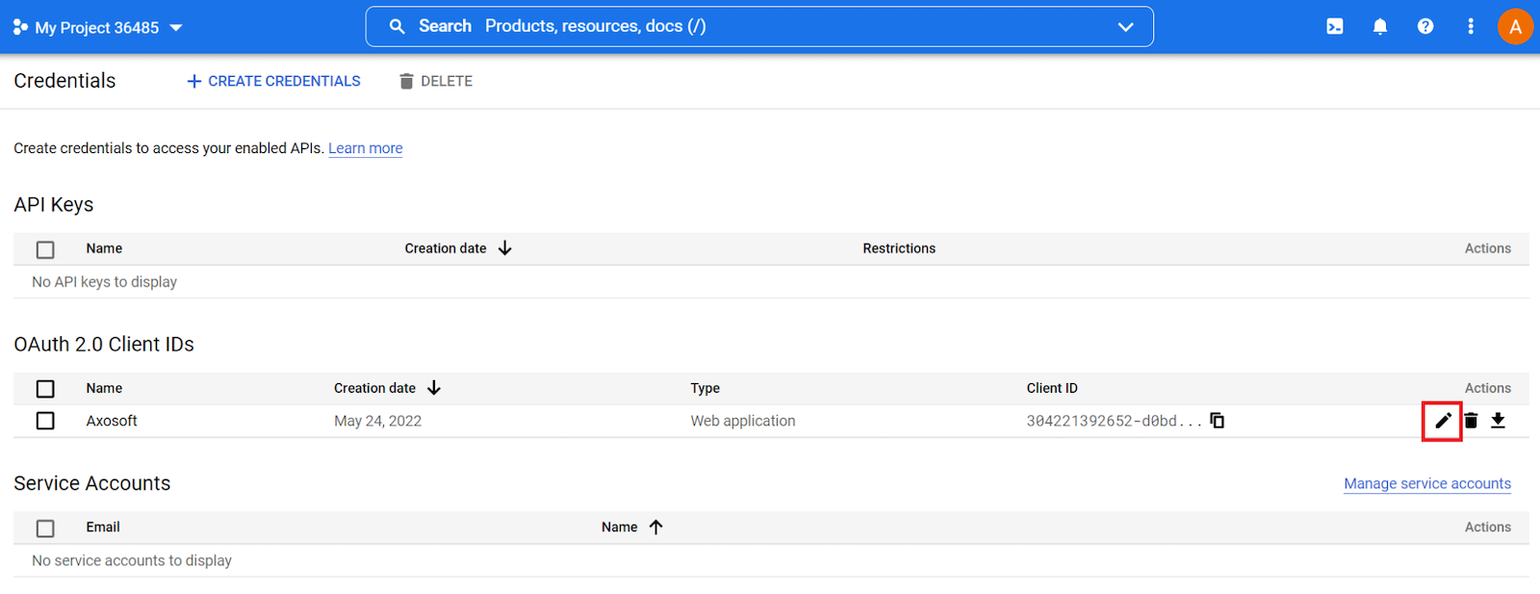Click CREATE CREDENTIALS button

tap(273, 81)
